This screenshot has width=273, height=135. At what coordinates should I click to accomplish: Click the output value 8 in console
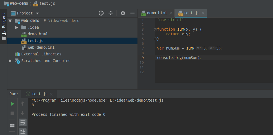pyautogui.click(x=33, y=105)
